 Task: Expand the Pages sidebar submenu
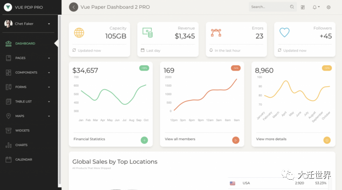27,58
